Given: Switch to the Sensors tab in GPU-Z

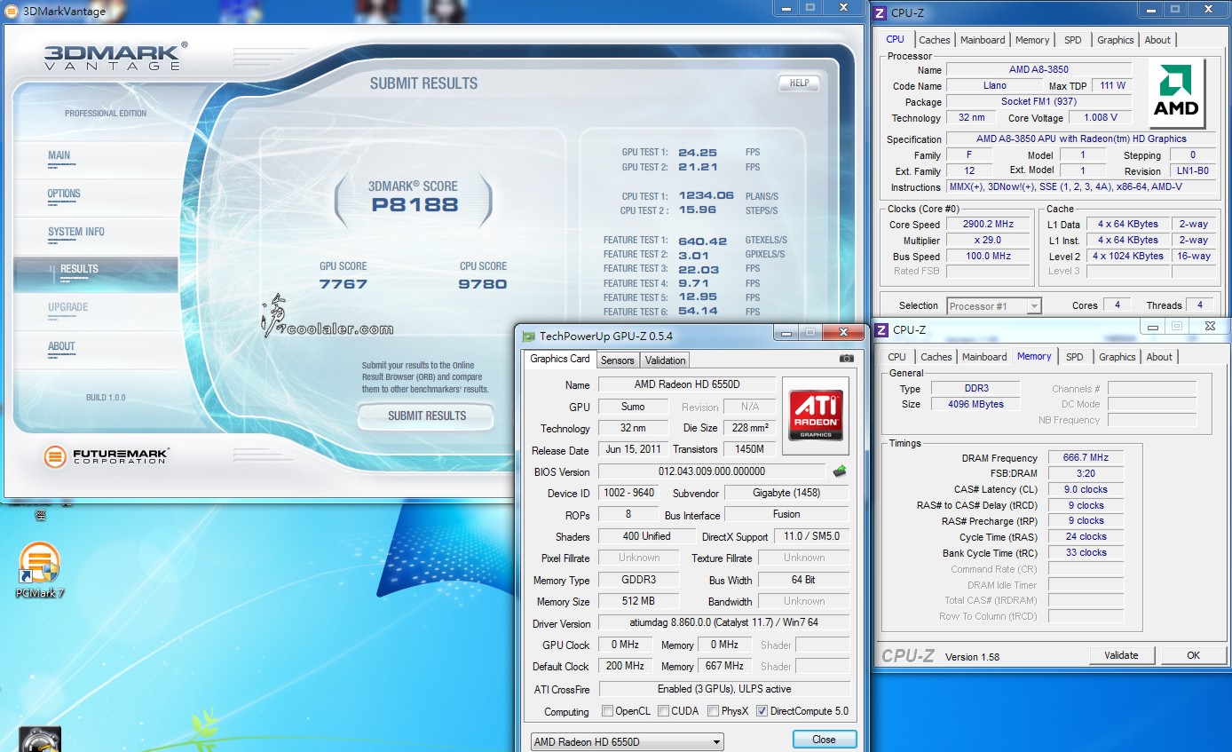Looking at the screenshot, I should point(618,360).
